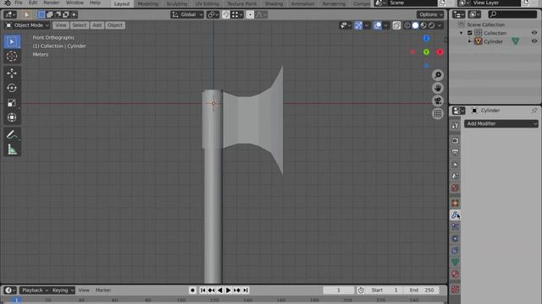The height and width of the screenshot is (304, 542).
Task: Open Particle properties tab
Action: [x=456, y=227]
